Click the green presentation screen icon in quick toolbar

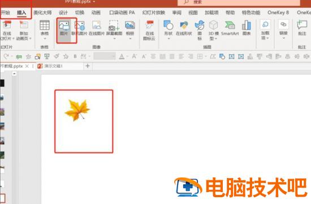[47, 57]
